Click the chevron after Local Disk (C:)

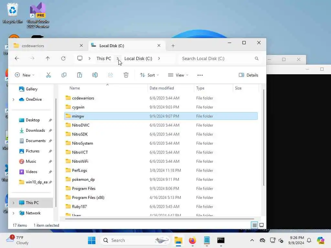159,58
